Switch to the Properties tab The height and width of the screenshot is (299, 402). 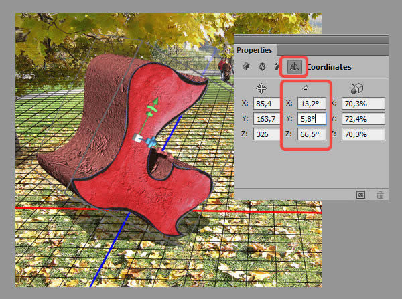[254, 49]
